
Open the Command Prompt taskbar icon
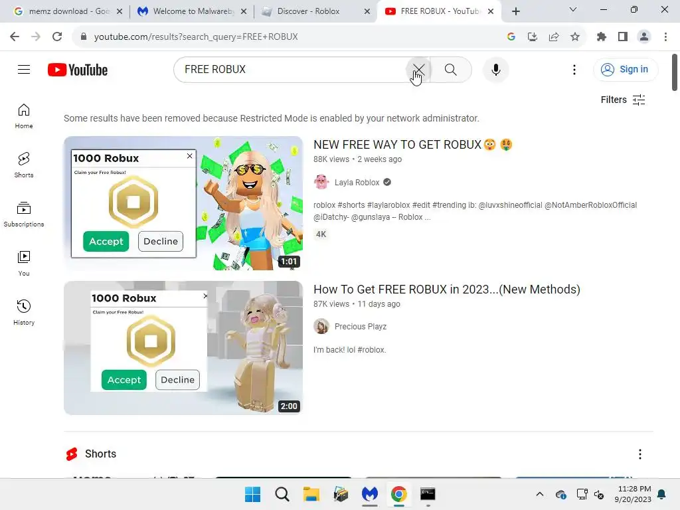428,494
